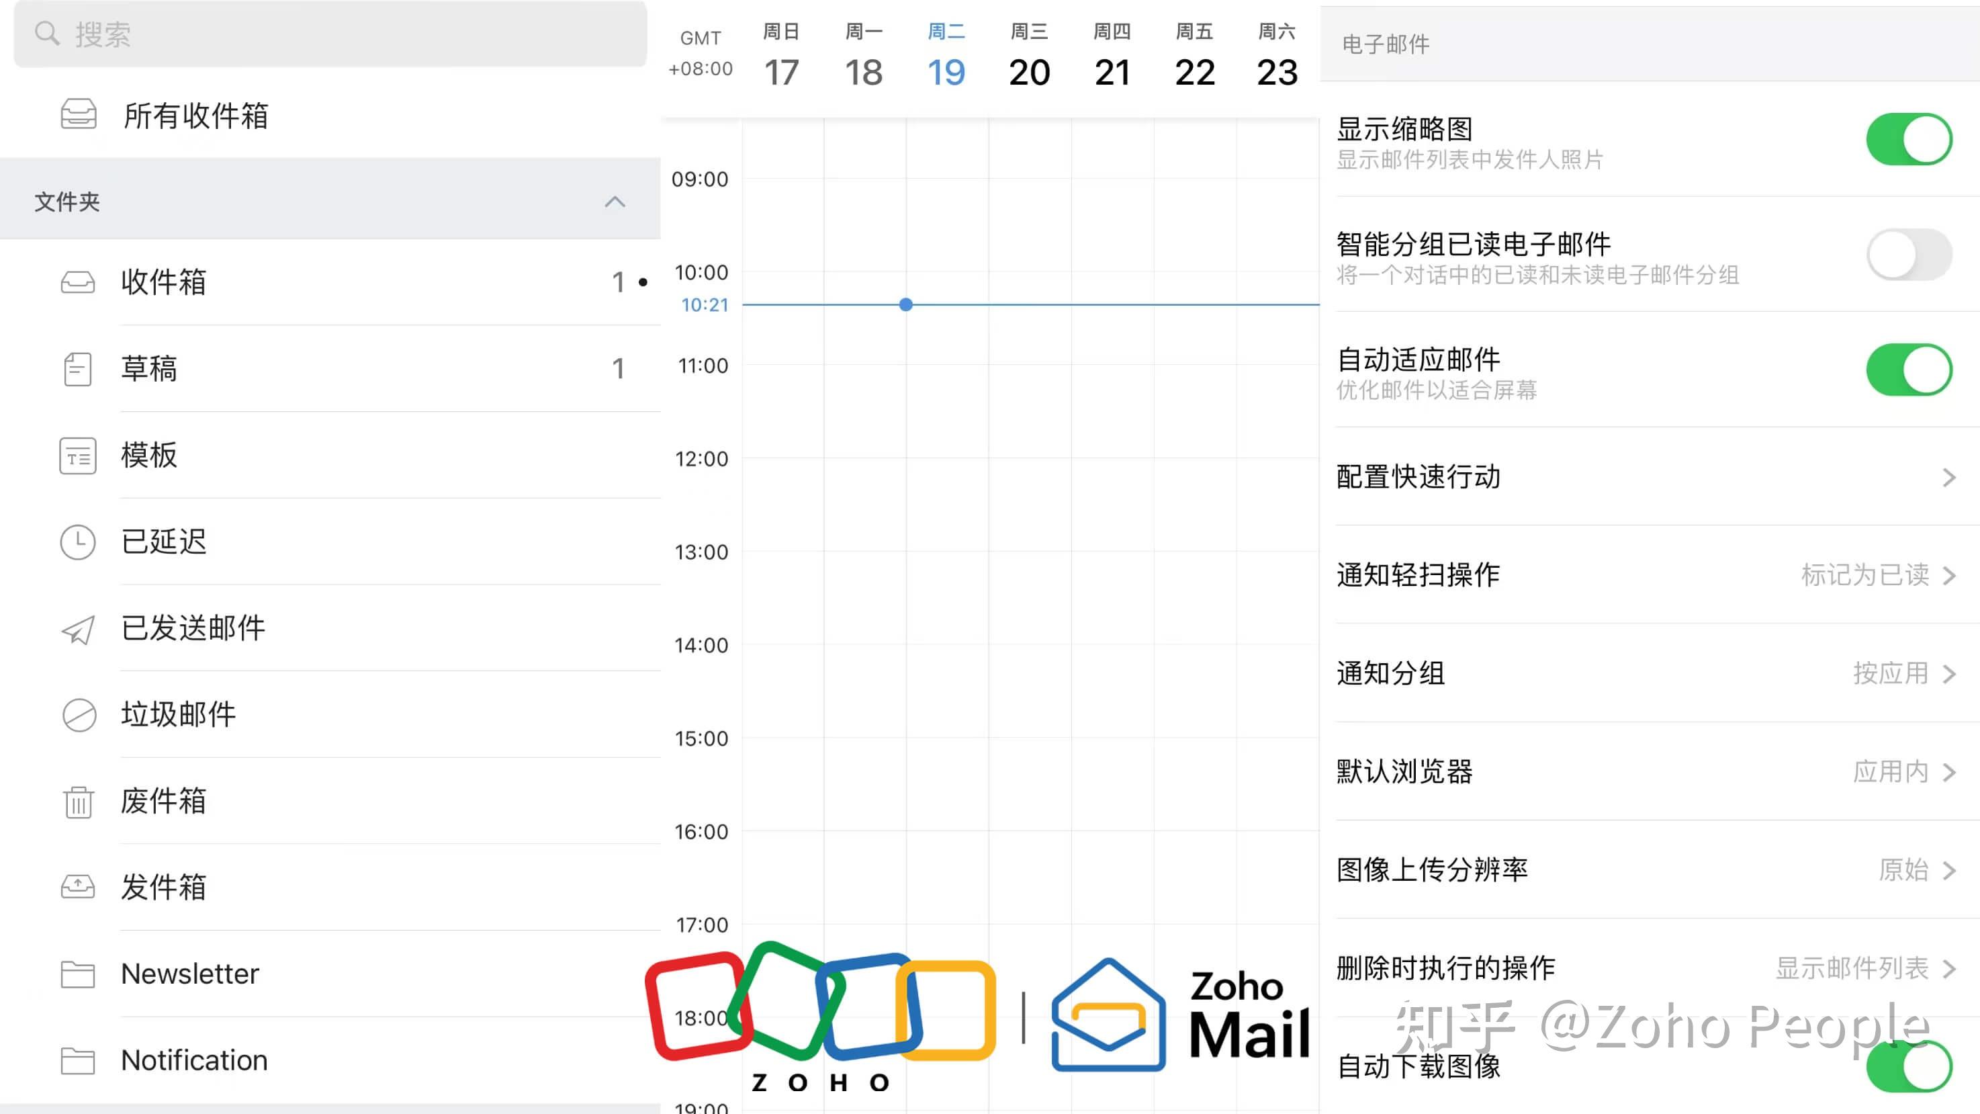1980x1114 pixels.
Task: Click the Newsletter folder icon
Action: (x=78, y=974)
